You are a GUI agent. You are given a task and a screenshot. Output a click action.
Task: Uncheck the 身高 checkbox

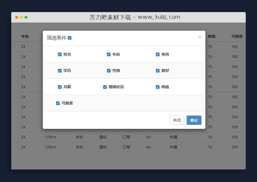coord(158,54)
